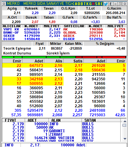Click the trade row with buyer ZIRAAT

[61, 135]
